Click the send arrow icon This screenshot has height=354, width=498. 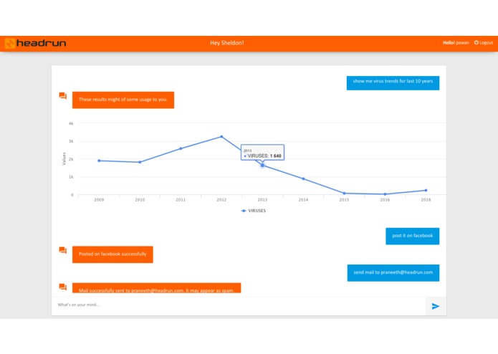tap(436, 306)
